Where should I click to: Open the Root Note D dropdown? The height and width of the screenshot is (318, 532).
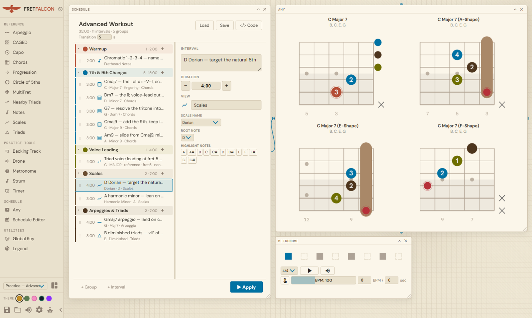click(187, 137)
